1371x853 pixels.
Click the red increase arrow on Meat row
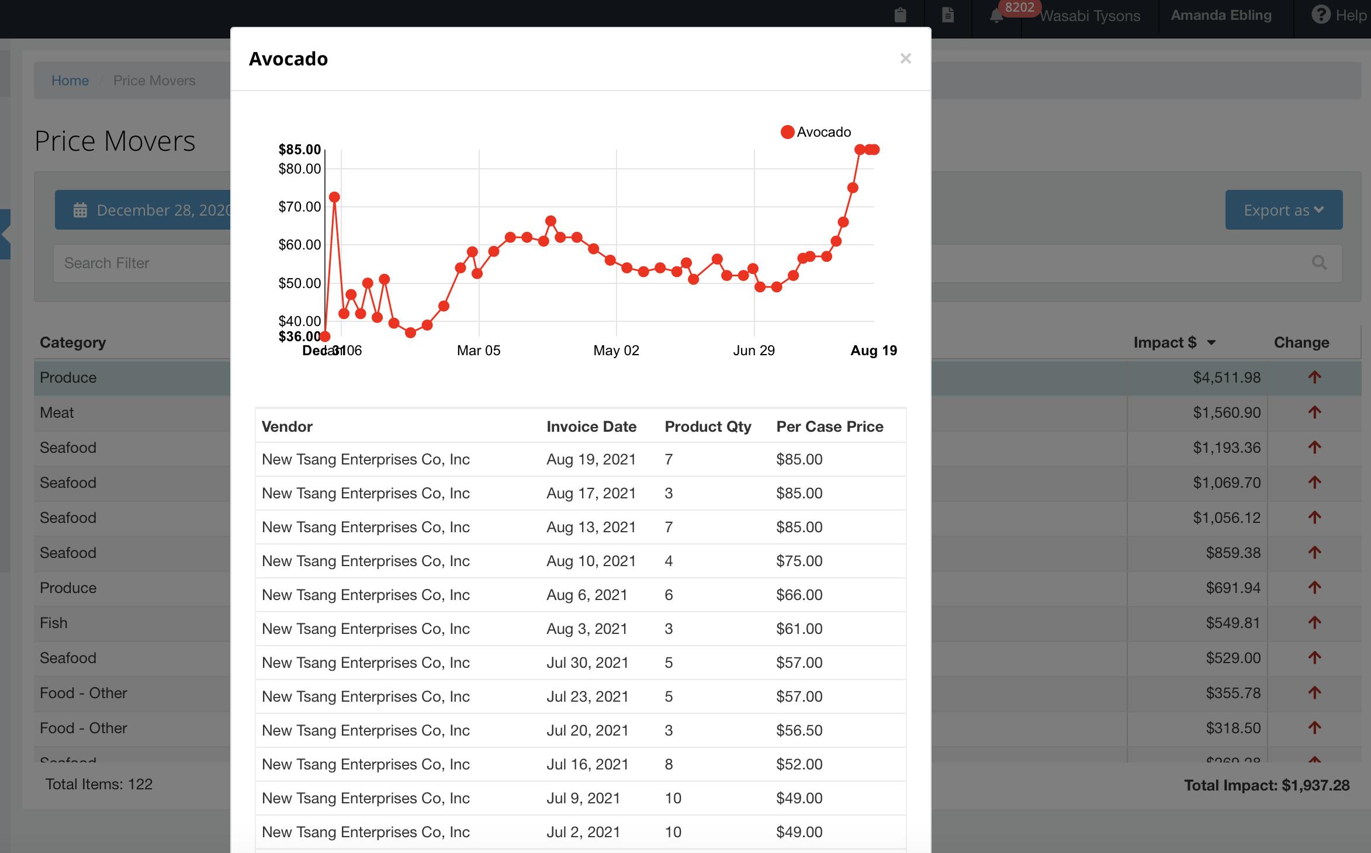(x=1315, y=412)
